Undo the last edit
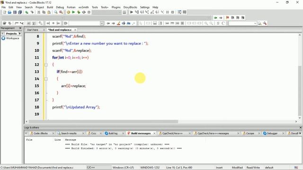Screen dimensions: 303x170 point(27,12)
